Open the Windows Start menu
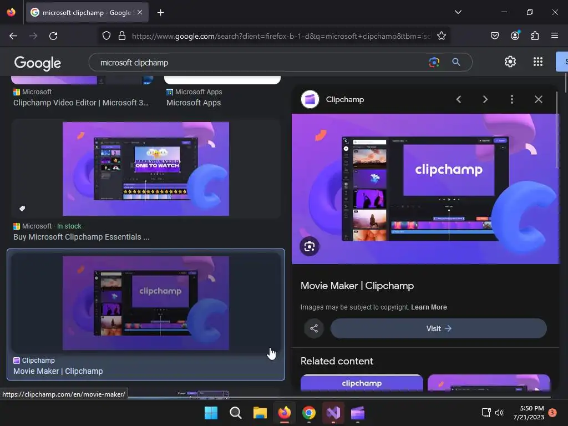Screen dimensions: 568x426 pos(211,413)
